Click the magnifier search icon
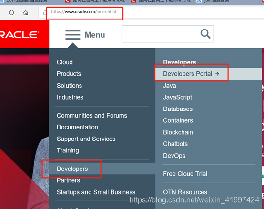Screen dimensions: 264x209 205,34
